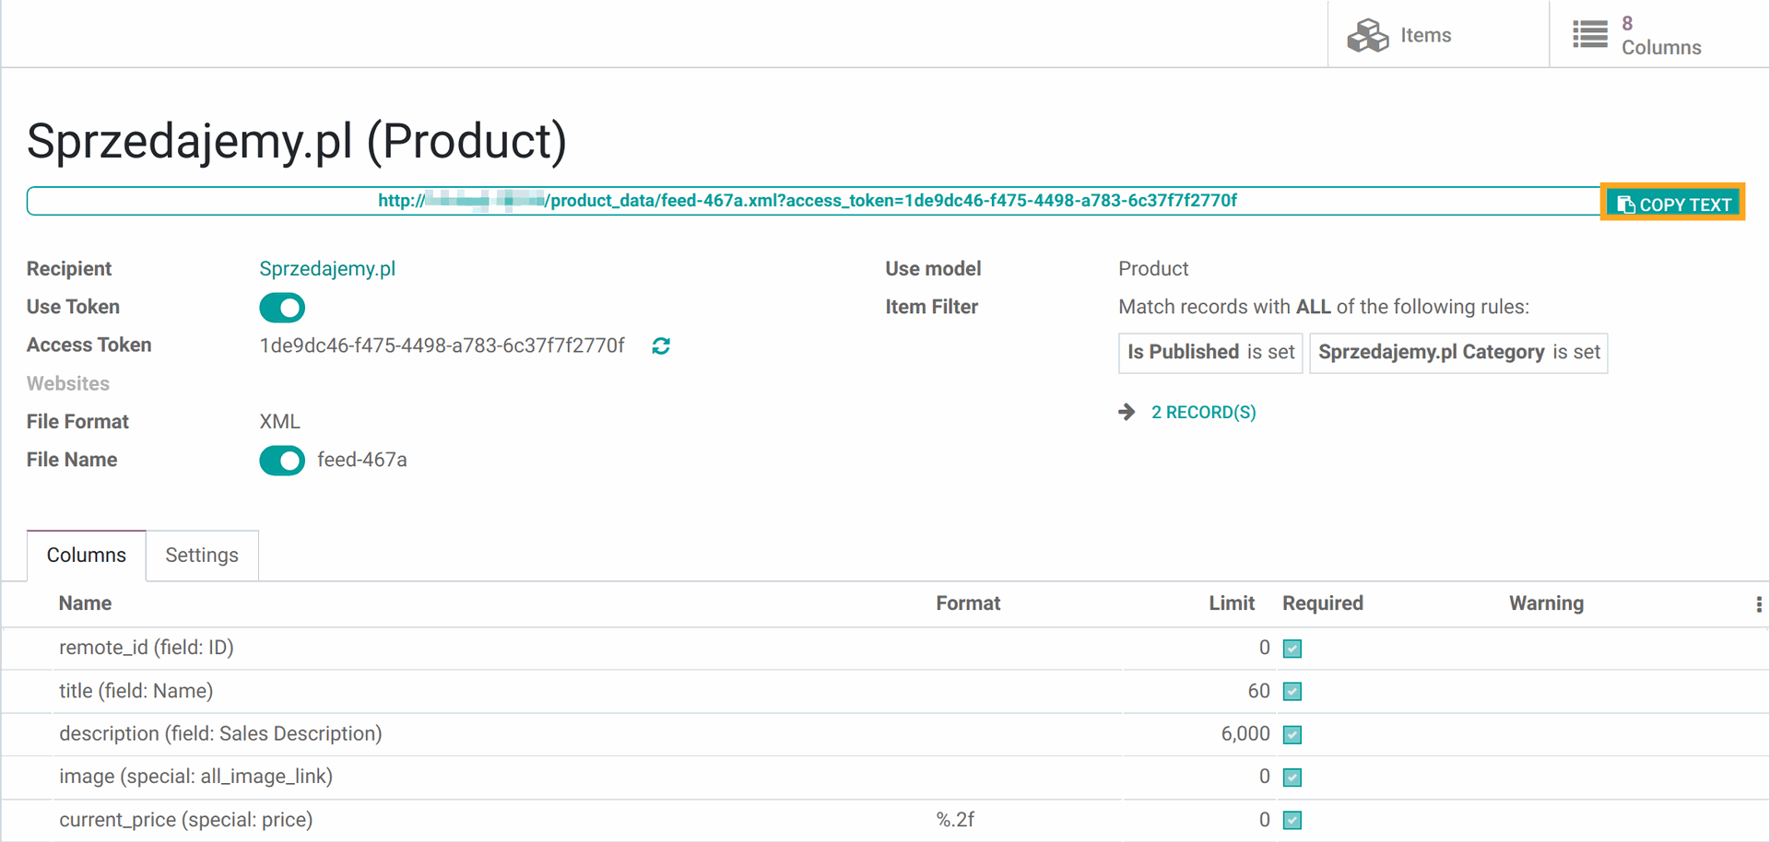Screen dimensions: 1770x842
Task: Click the feed URL text field
Action: 813,201
